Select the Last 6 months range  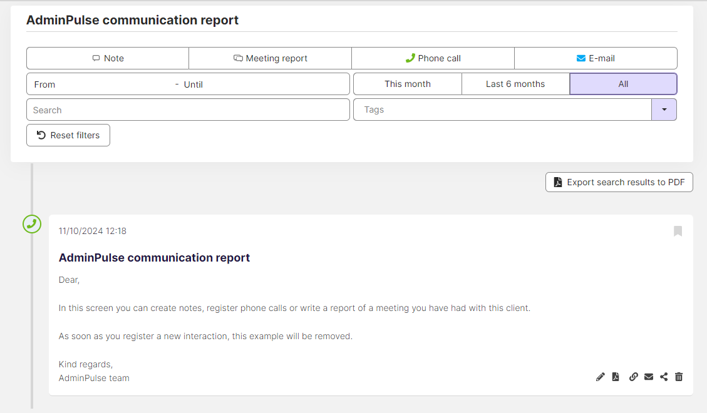(x=515, y=84)
